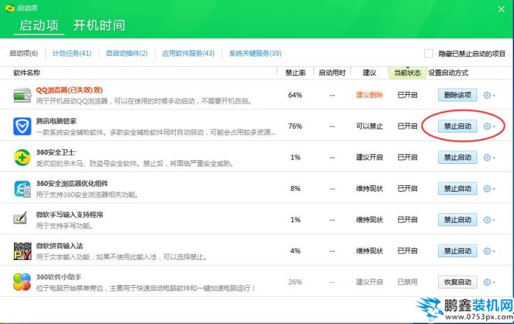The image size is (514, 324).
Task: Sort by 建议 column header
Action: coord(370,72)
